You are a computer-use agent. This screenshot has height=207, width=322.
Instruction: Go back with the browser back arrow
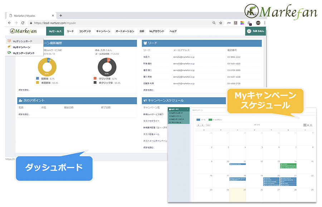click(x=9, y=23)
